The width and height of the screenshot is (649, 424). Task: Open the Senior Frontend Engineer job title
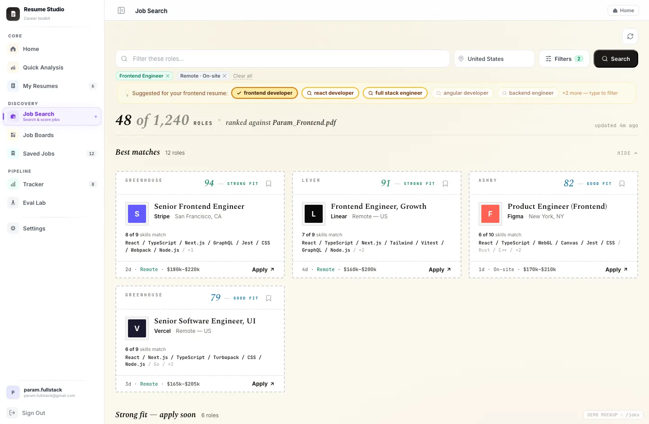[x=199, y=206]
